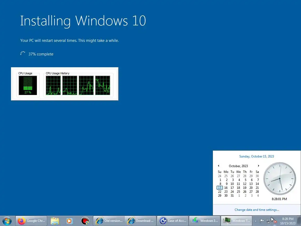Select October 31 in the calendar
301x226 pixels.
[232, 196]
